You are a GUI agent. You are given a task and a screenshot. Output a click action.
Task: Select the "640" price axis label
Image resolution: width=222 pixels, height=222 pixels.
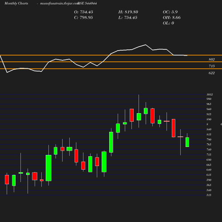(x=209, y=170)
